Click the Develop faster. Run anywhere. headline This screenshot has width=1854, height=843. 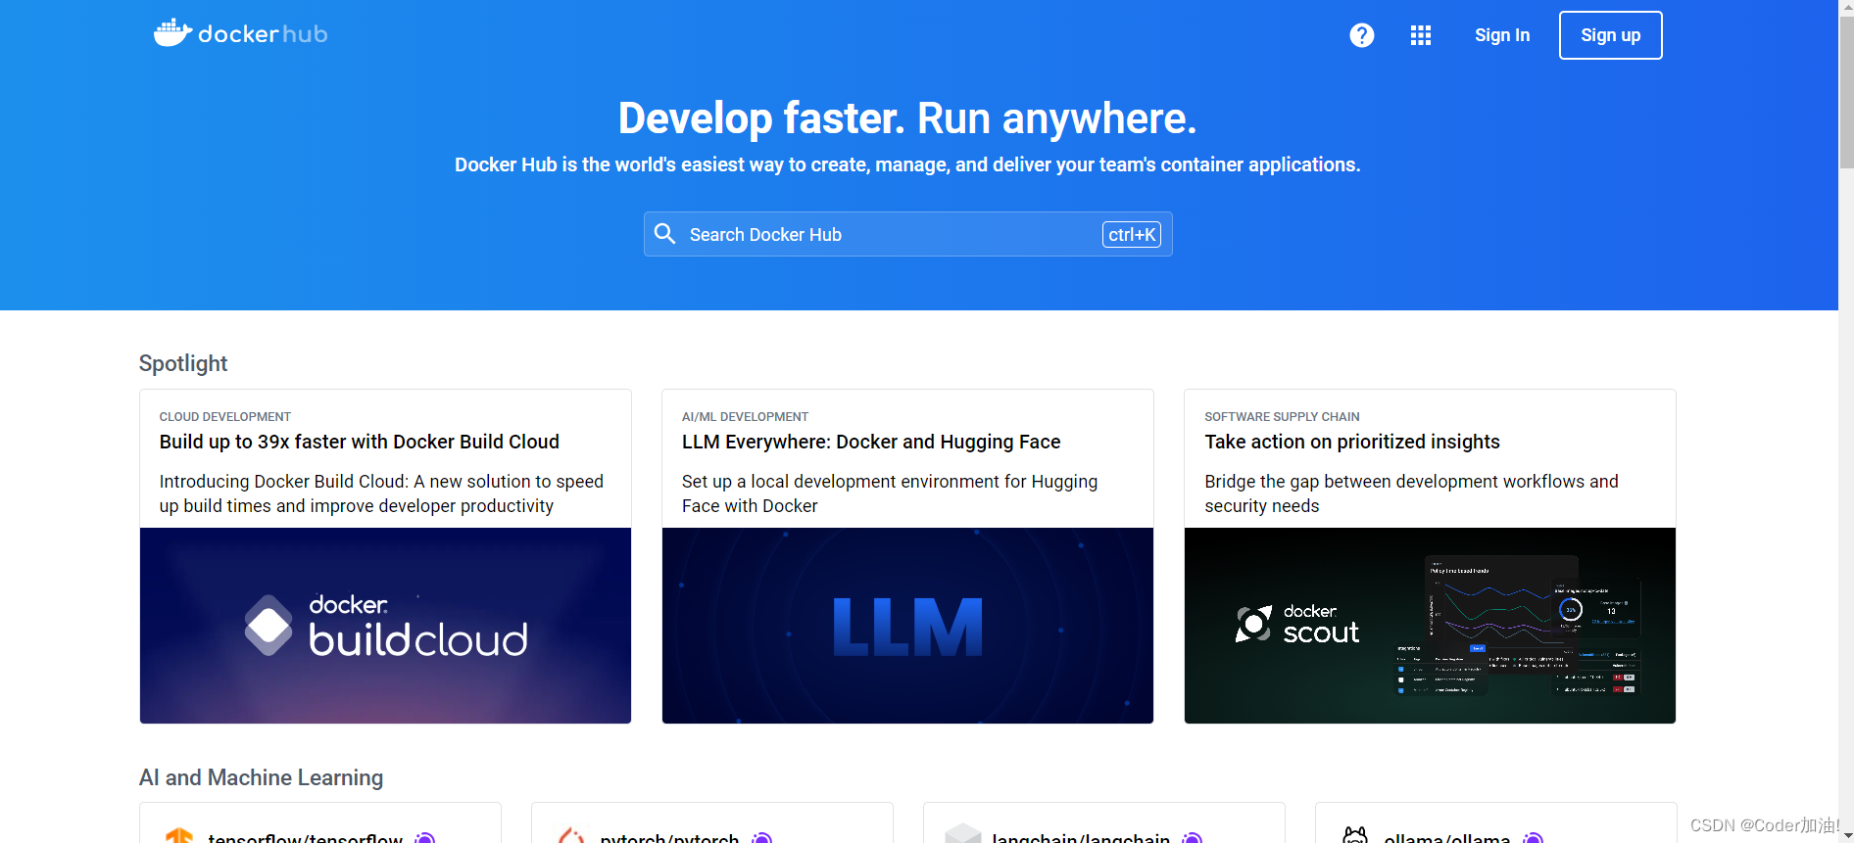[907, 118]
